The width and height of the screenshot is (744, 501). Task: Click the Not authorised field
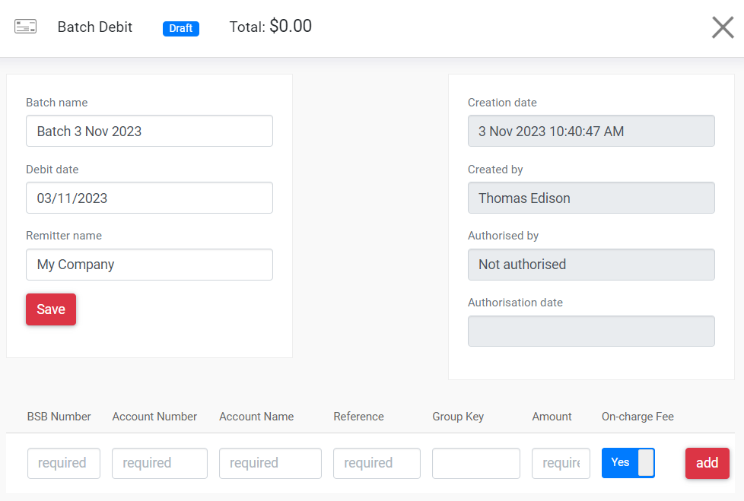pyautogui.click(x=591, y=265)
